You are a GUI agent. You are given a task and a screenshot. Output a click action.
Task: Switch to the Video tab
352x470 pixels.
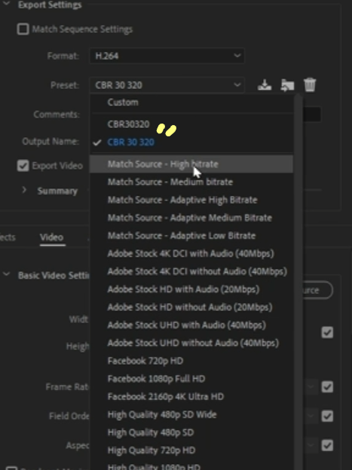click(52, 237)
